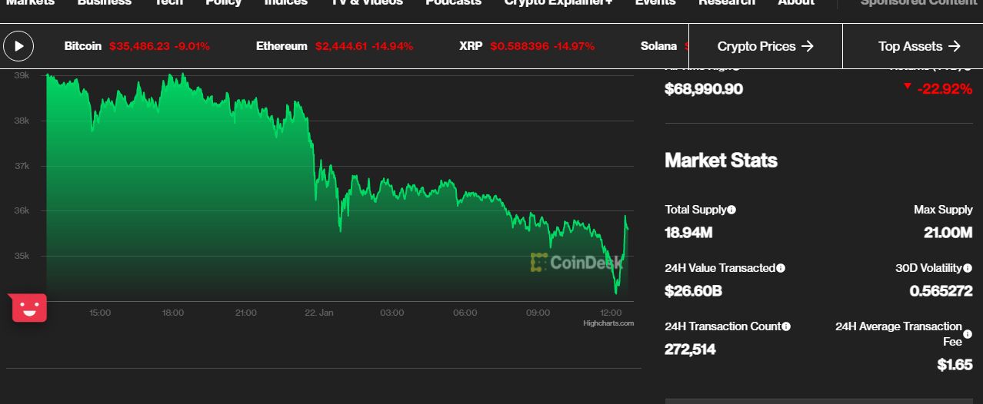Open the Business menu

coord(105,2)
